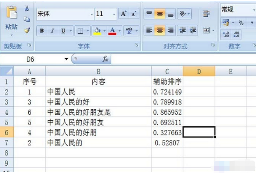Toggle underline formatting
Screen dimensions: 256x173
[63, 30]
